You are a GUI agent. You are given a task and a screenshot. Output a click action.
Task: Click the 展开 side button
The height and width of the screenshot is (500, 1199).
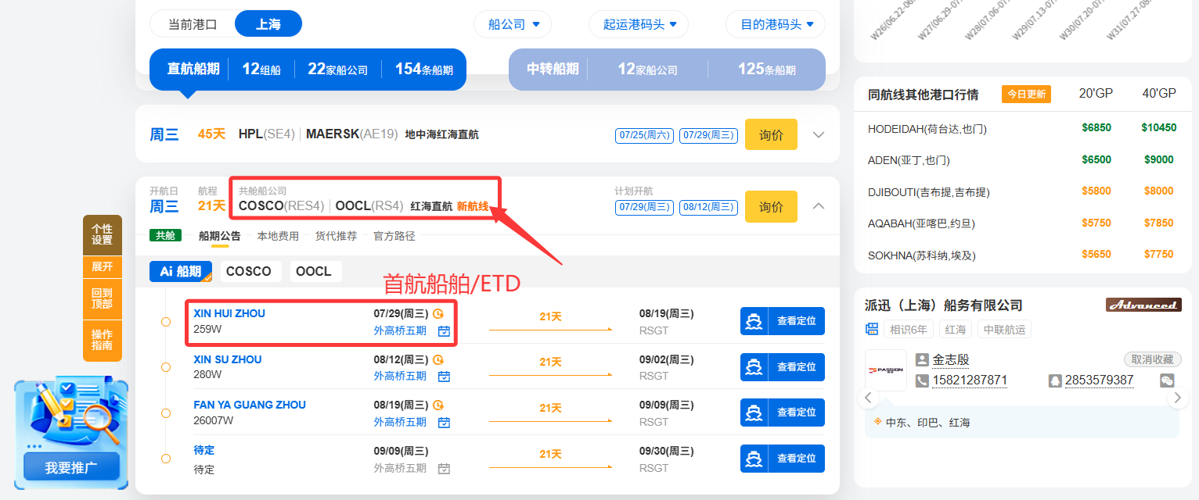click(x=103, y=266)
